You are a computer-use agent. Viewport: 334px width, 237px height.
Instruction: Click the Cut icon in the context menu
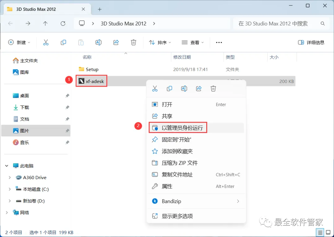155,88
